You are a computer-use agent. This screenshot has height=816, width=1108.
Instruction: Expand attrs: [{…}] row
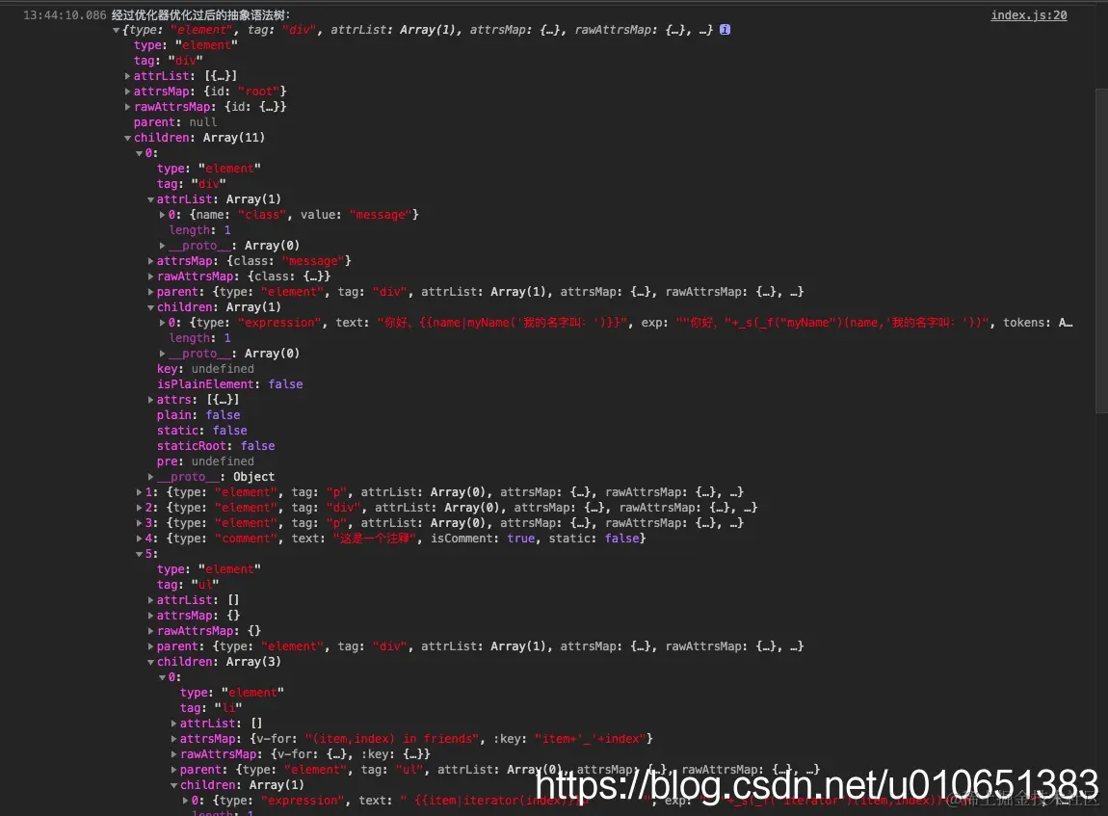pos(150,400)
